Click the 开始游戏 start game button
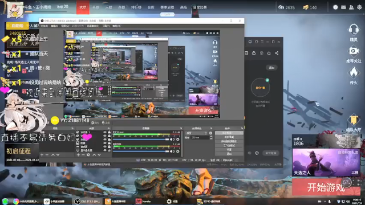Viewport: 365px width, 205px height. (326, 187)
